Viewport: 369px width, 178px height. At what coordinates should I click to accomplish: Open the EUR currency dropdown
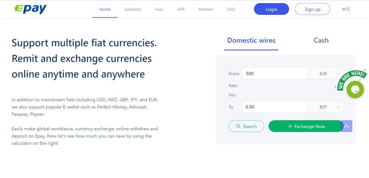click(326, 73)
